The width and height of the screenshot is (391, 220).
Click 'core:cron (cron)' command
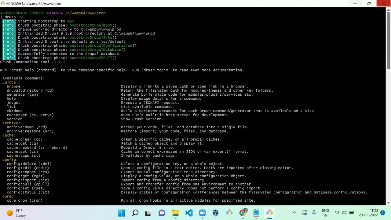coord(25,200)
